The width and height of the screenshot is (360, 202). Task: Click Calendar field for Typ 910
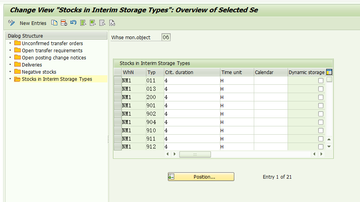[270, 130]
